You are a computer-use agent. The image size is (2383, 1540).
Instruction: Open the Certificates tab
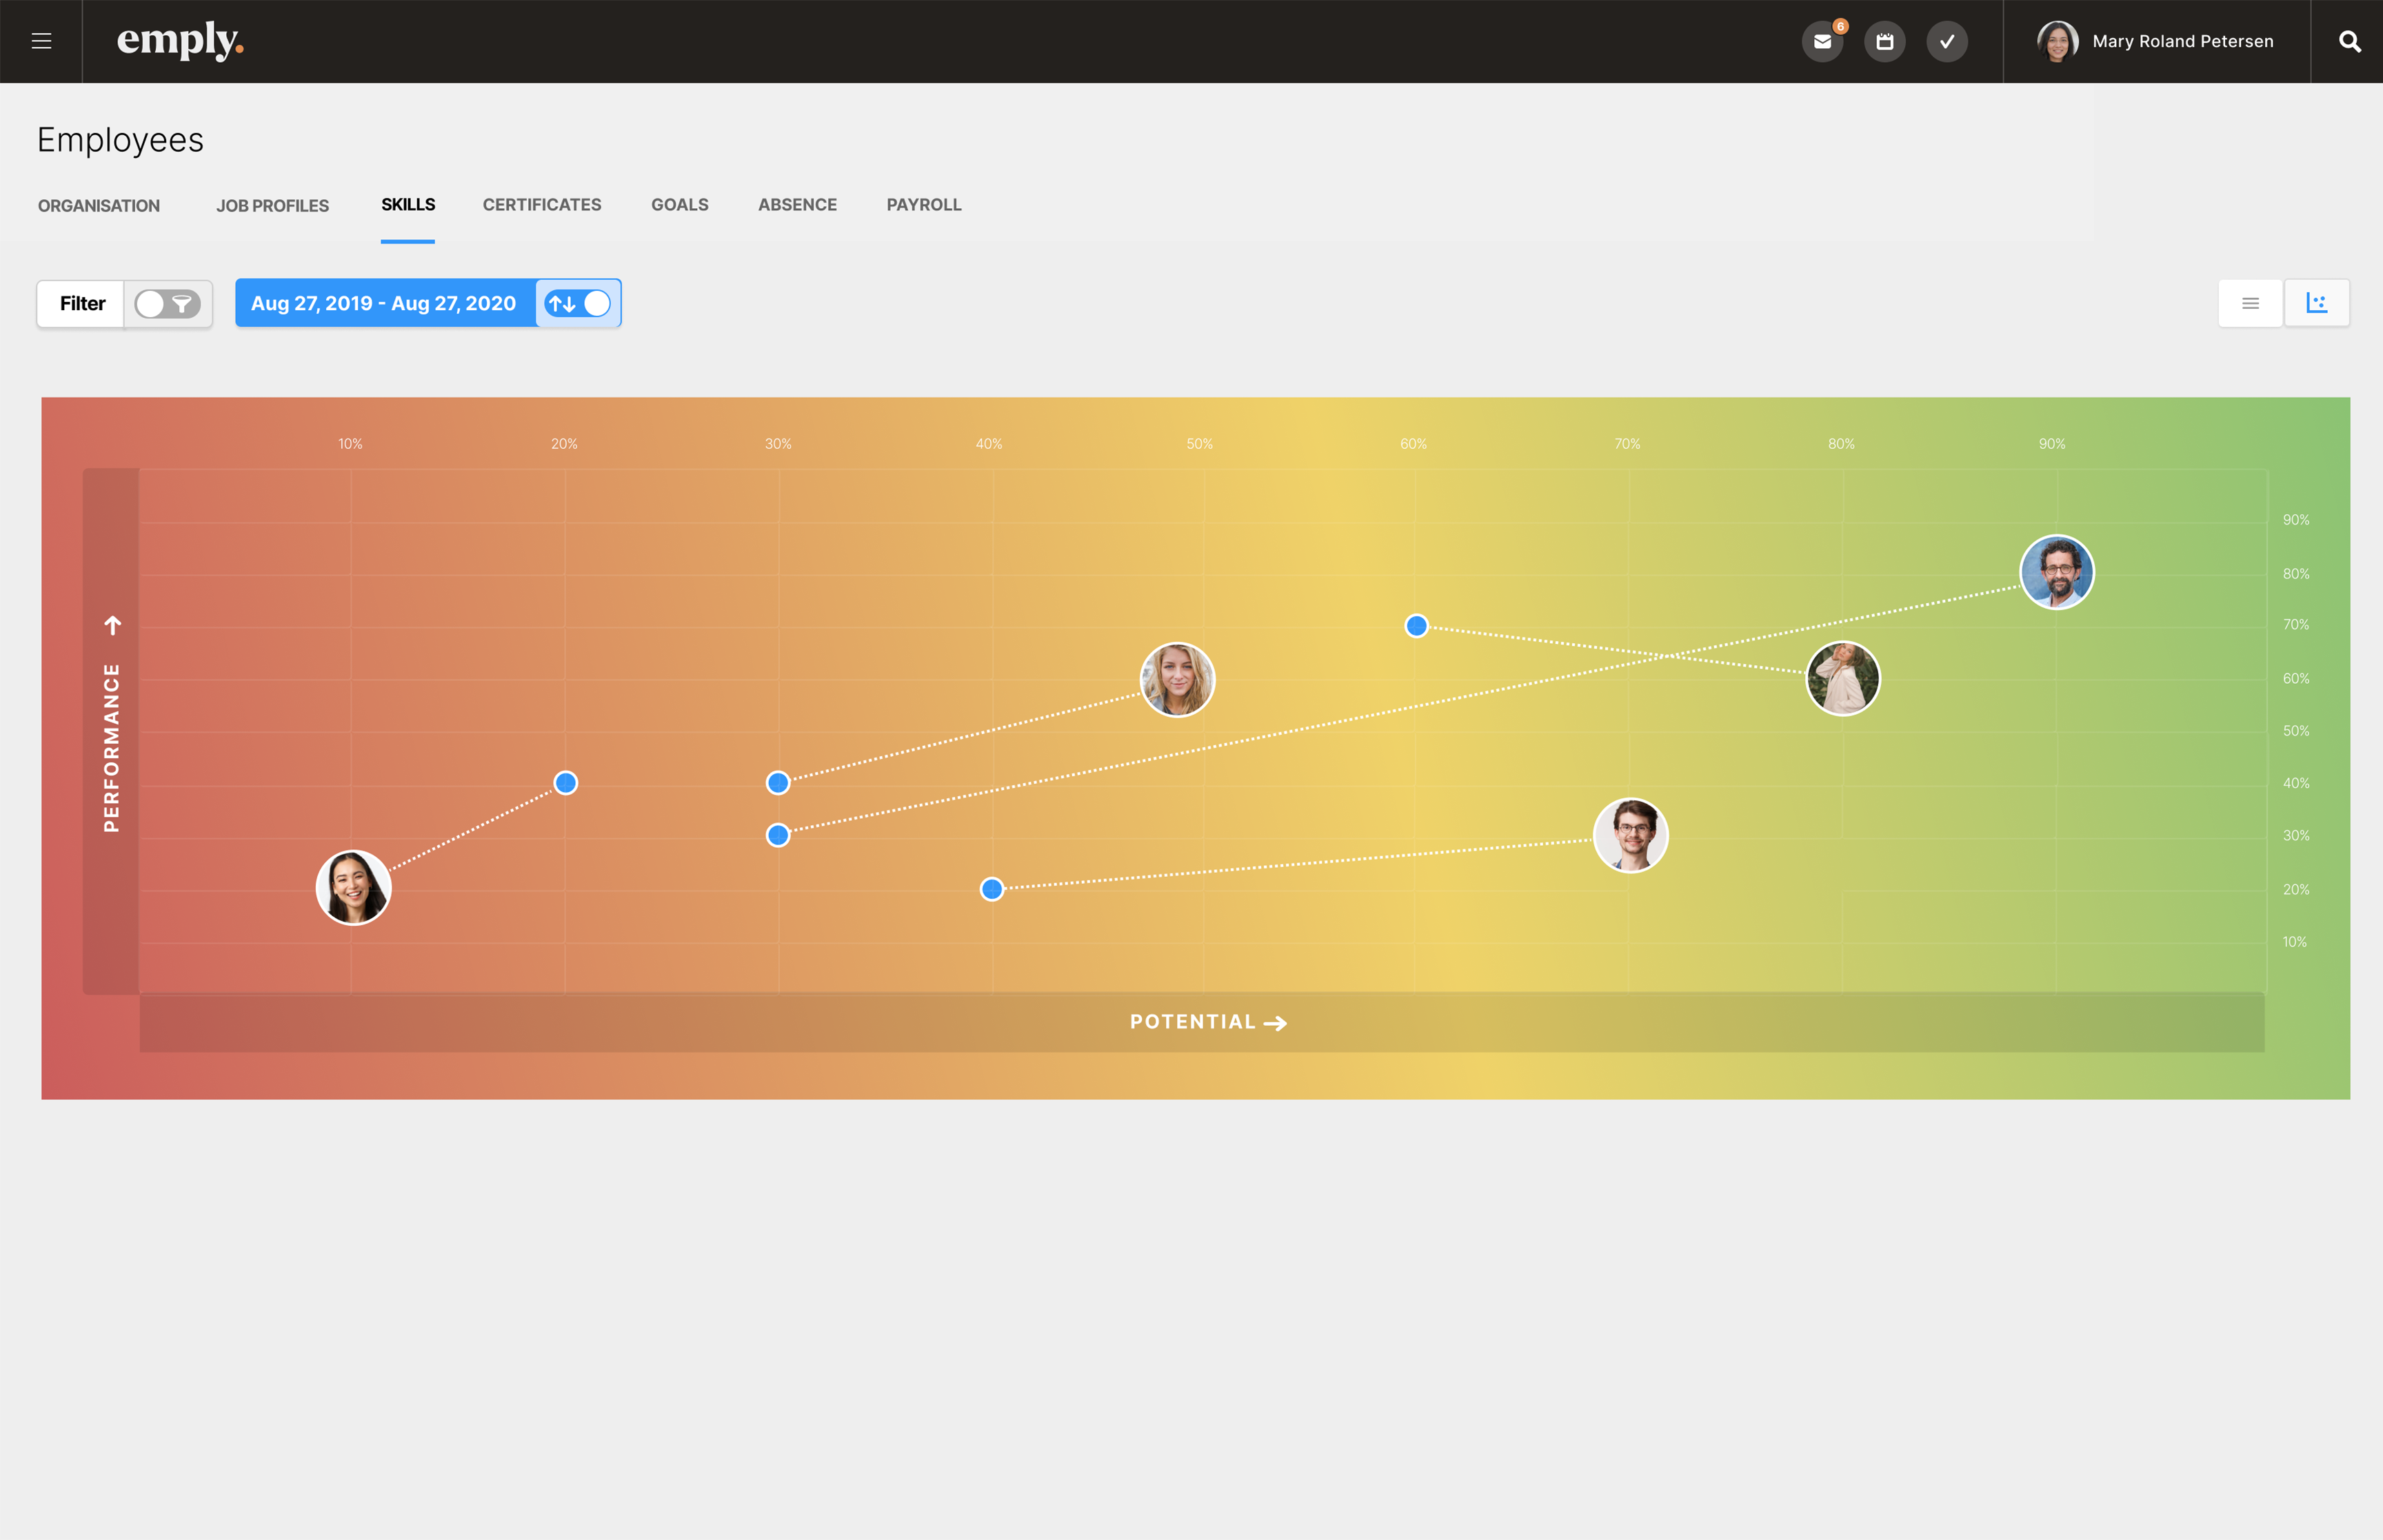[542, 205]
